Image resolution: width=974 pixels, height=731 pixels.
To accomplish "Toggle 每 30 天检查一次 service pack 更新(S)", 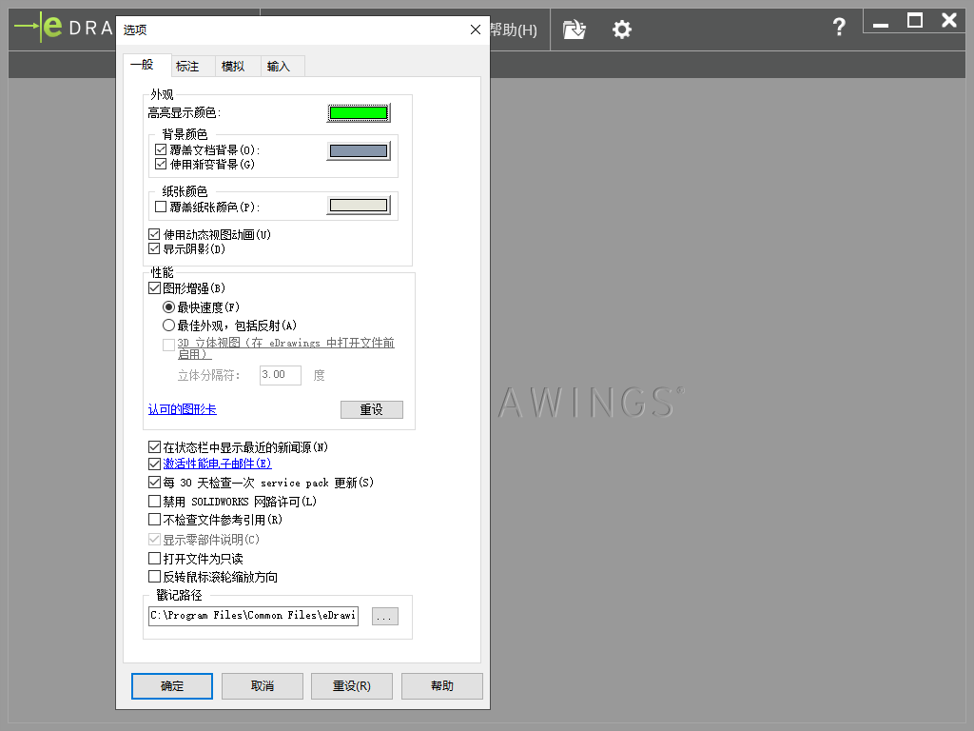I will (155, 482).
